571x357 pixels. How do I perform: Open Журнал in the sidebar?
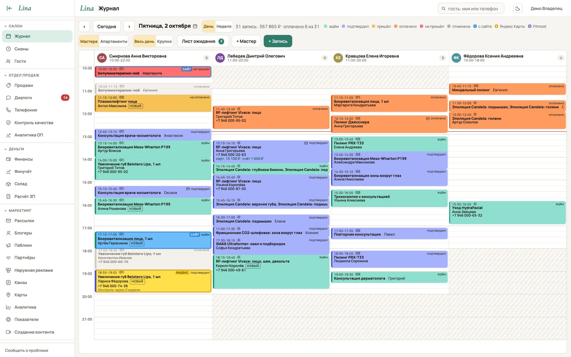[x=37, y=36]
